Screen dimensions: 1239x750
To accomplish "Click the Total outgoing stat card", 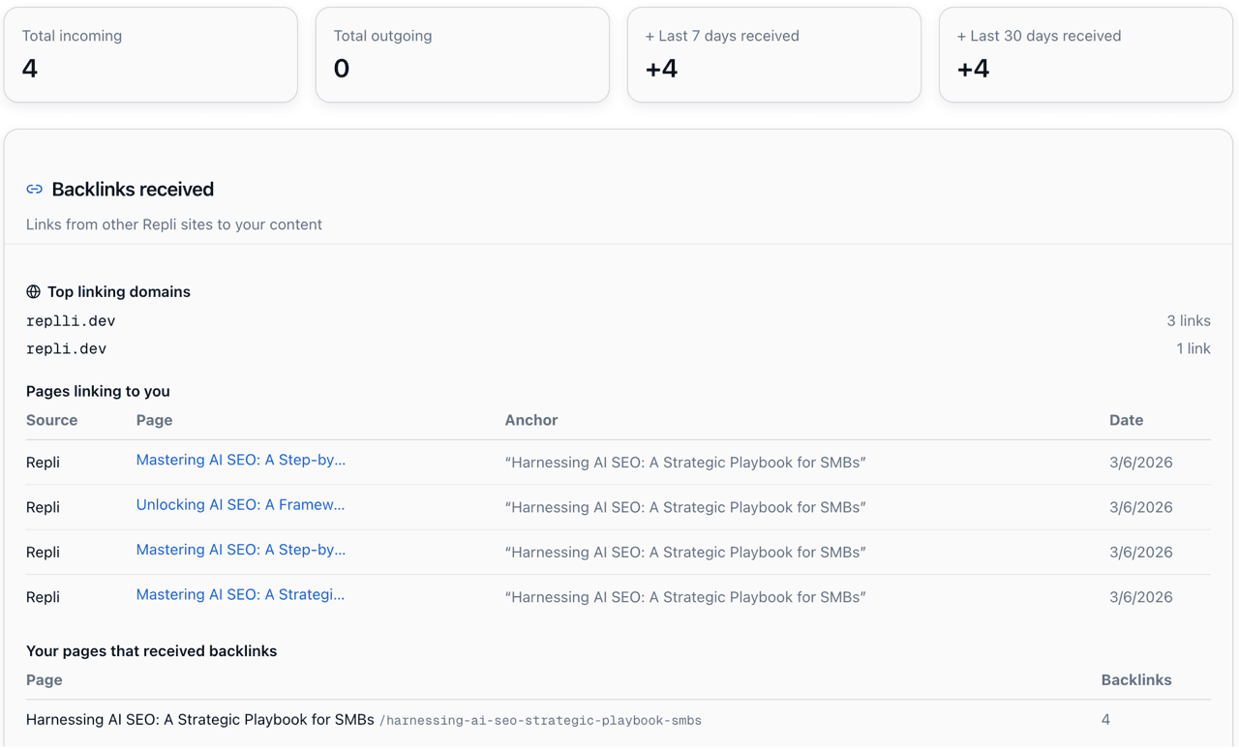I will click(x=462, y=54).
